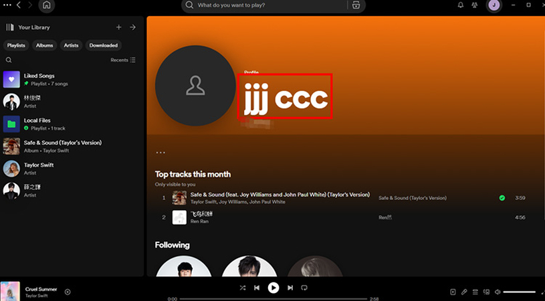Collapse Your Library
545x301 pixels.
coord(28,27)
